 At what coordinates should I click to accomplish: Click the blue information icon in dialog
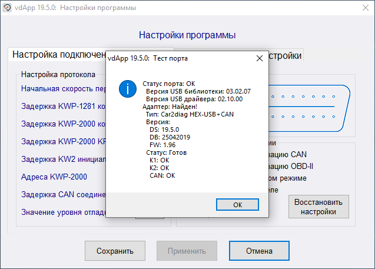(127, 90)
